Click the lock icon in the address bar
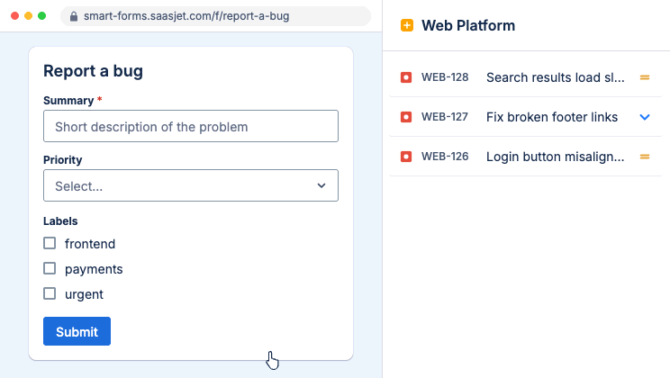The image size is (670, 378). (74, 16)
